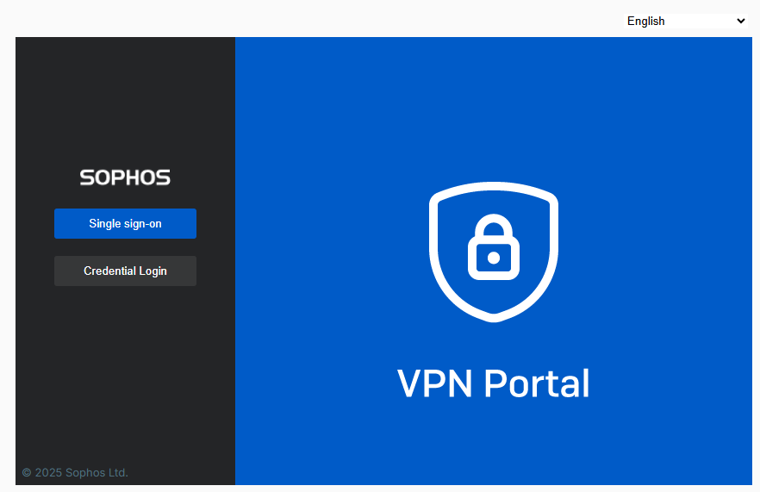This screenshot has height=492, width=760.
Task: Choose the Credential Login button
Action: 125,271
